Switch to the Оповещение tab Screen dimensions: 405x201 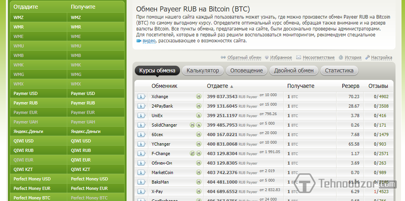246,70
